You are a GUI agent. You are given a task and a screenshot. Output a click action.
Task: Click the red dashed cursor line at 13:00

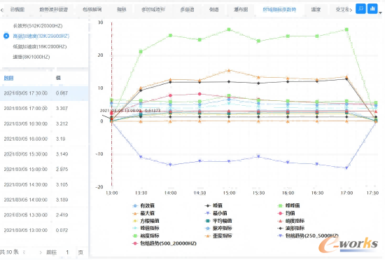pyautogui.click(x=112, y=104)
